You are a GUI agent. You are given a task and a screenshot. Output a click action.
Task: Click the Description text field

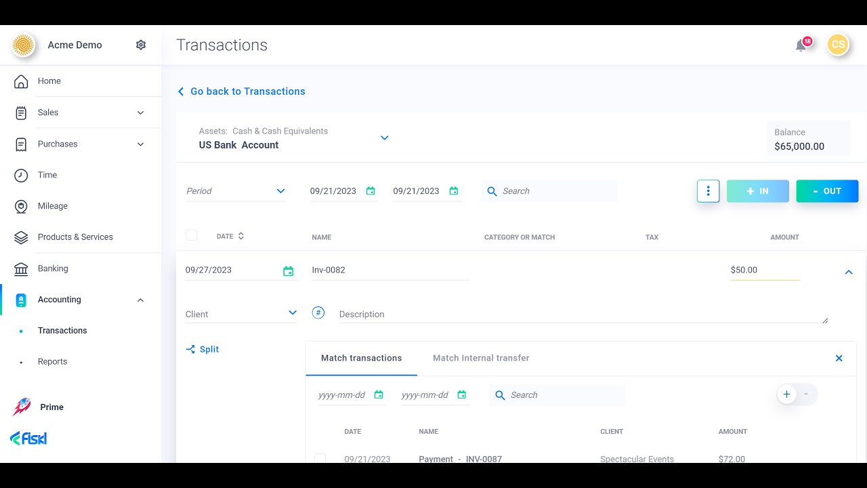point(583,314)
